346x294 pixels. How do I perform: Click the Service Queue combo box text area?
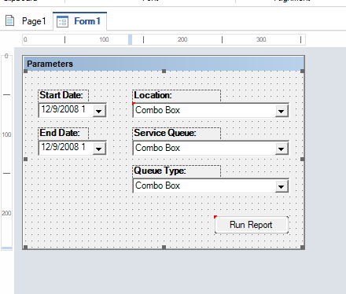coord(204,148)
